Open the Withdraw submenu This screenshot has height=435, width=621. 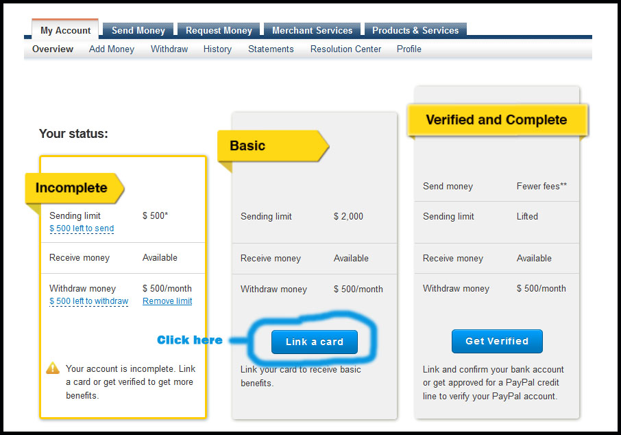[x=169, y=49]
